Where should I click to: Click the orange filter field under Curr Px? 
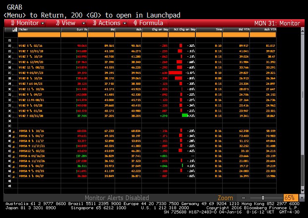74,35
